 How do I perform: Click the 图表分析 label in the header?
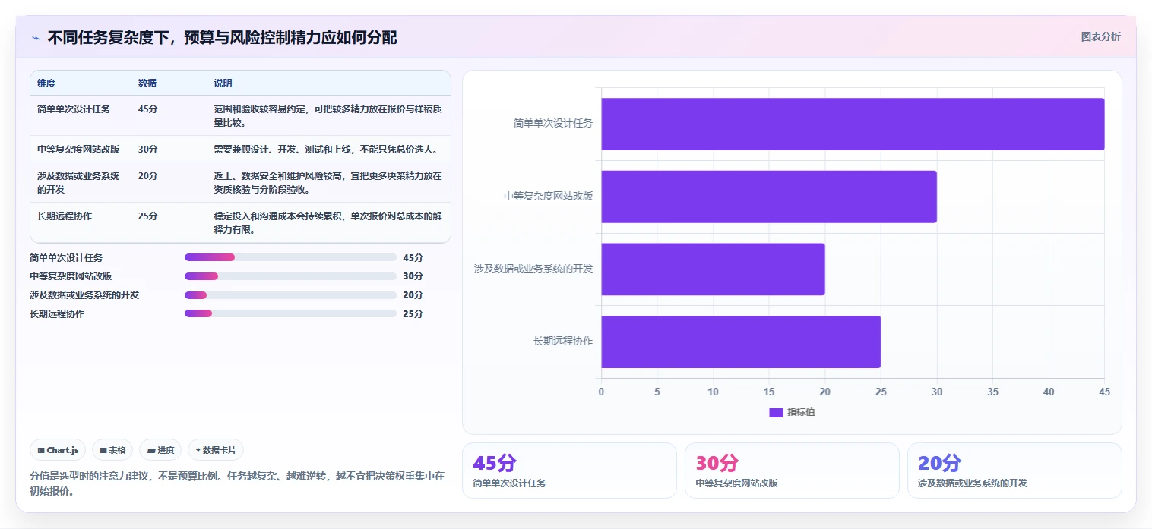tap(1100, 36)
